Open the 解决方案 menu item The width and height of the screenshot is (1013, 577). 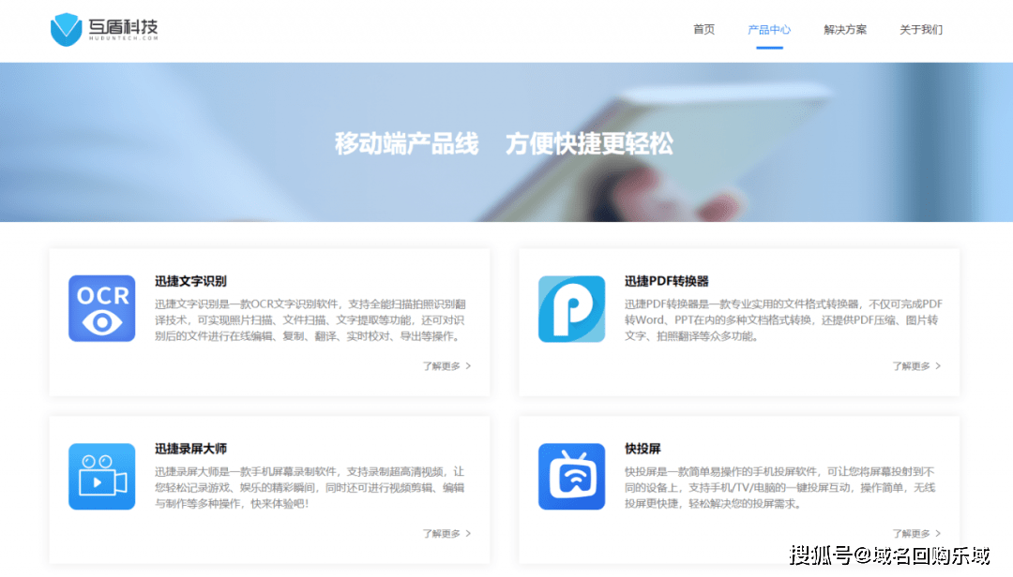[845, 30]
